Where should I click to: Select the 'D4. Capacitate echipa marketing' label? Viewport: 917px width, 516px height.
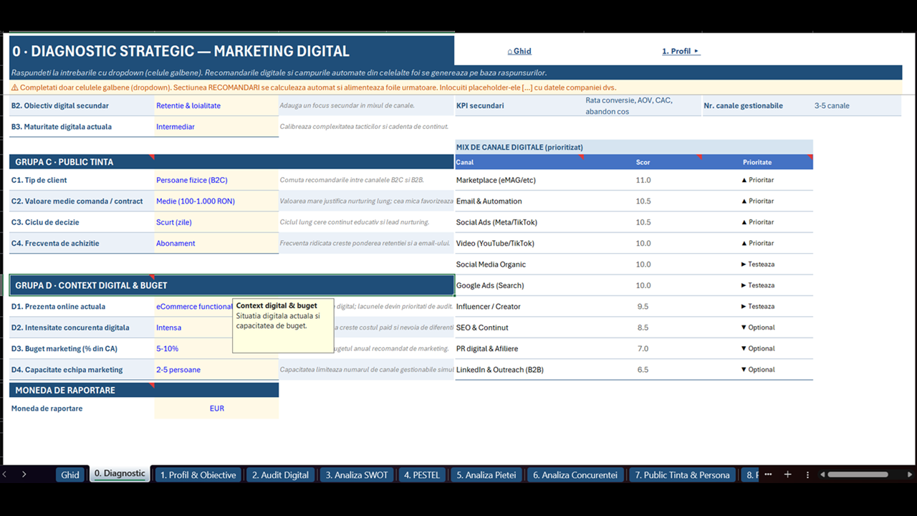click(x=82, y=370)
